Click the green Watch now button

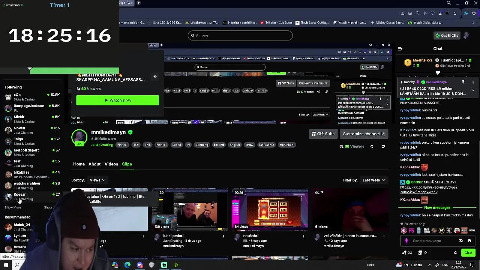coord(117,100)
